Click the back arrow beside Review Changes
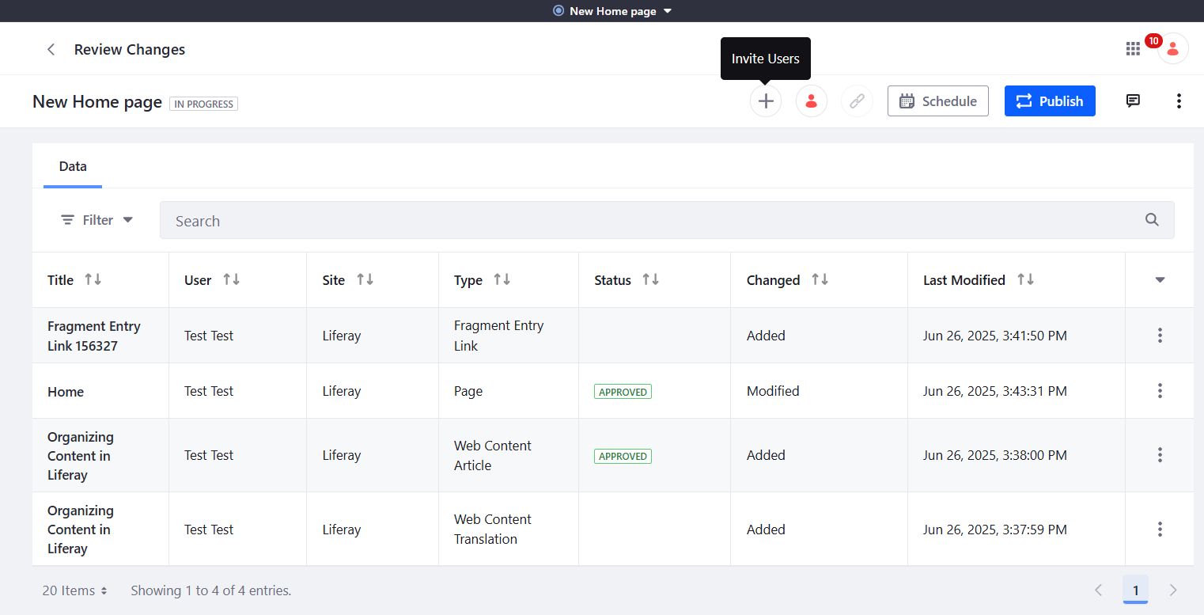1204x615 pixels. (51, 49)
